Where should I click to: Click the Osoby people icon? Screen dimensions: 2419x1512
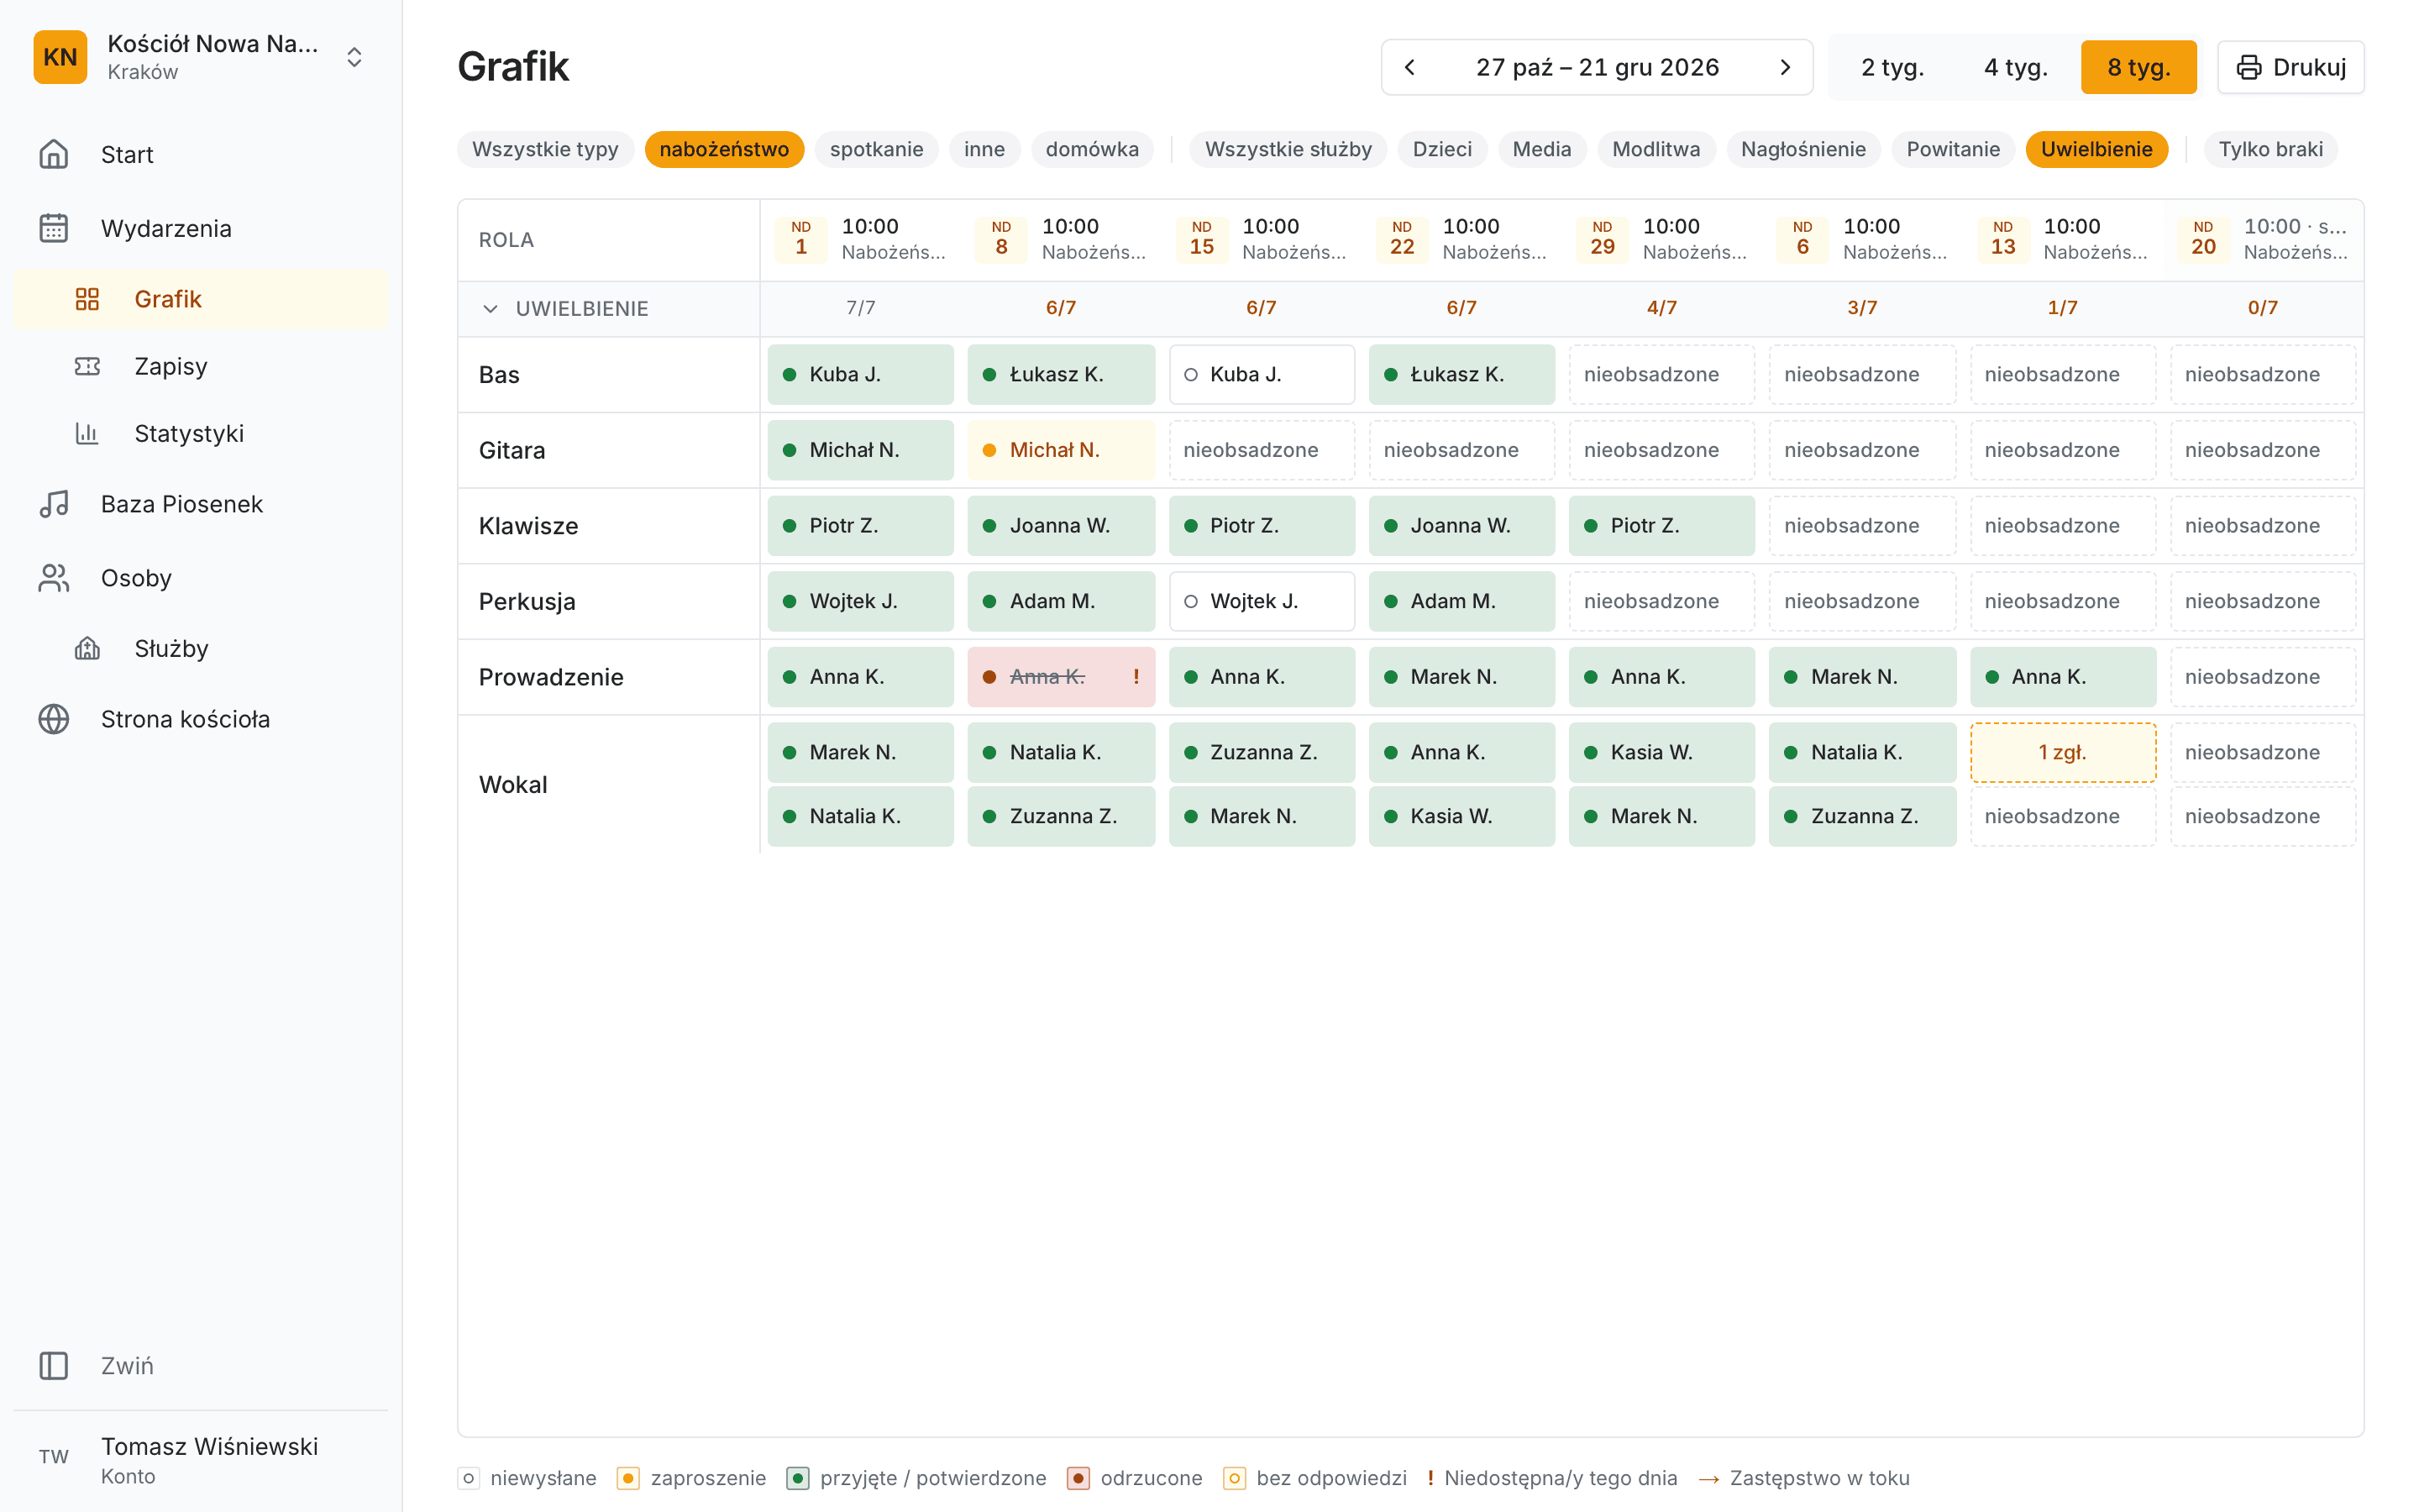(54, 578)
